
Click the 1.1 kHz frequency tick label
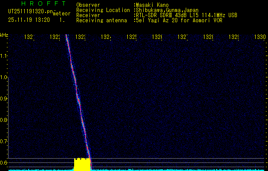click(x=4, y=56)
